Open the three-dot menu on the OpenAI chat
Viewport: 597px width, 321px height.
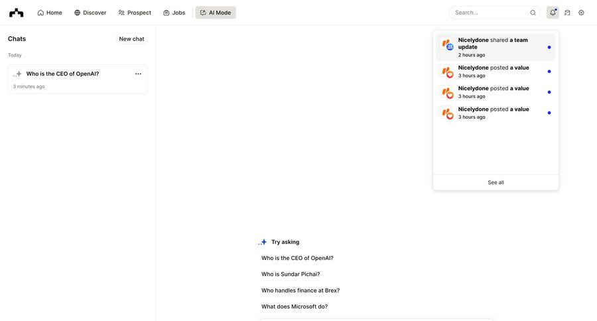(x=138, y=74)
